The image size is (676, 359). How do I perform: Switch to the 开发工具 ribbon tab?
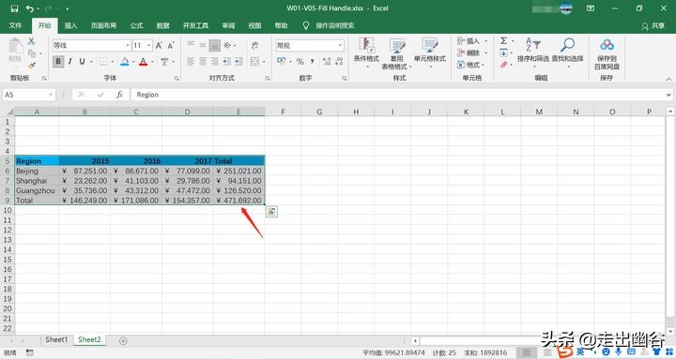click(x=195, y=26)
